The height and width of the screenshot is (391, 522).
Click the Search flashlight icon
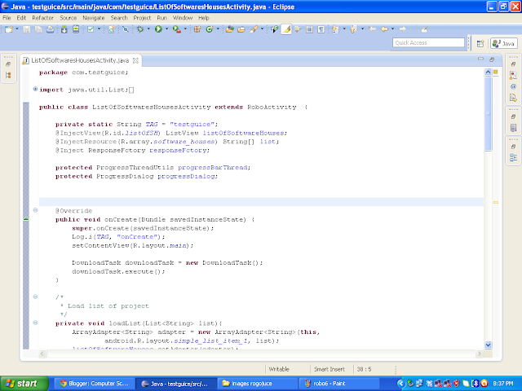coord(254,29)
